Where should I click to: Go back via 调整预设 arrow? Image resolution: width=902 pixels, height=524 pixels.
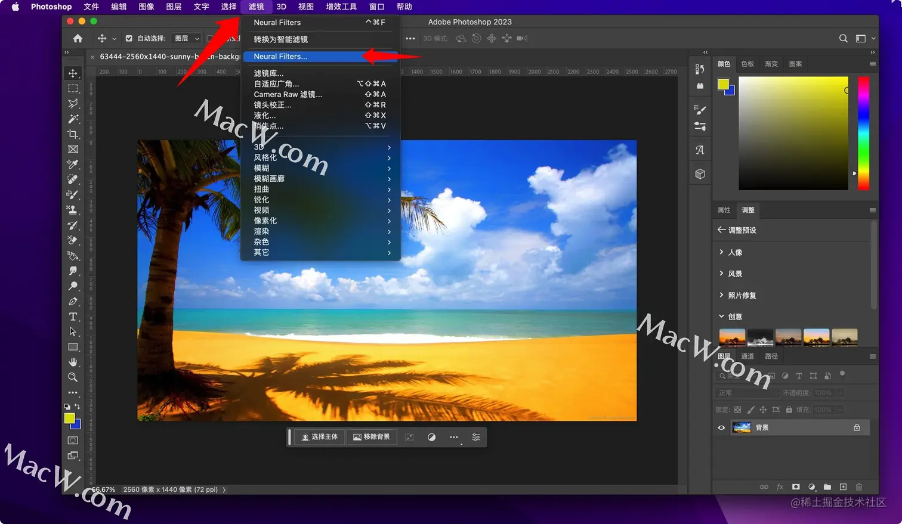pos(721,230)
